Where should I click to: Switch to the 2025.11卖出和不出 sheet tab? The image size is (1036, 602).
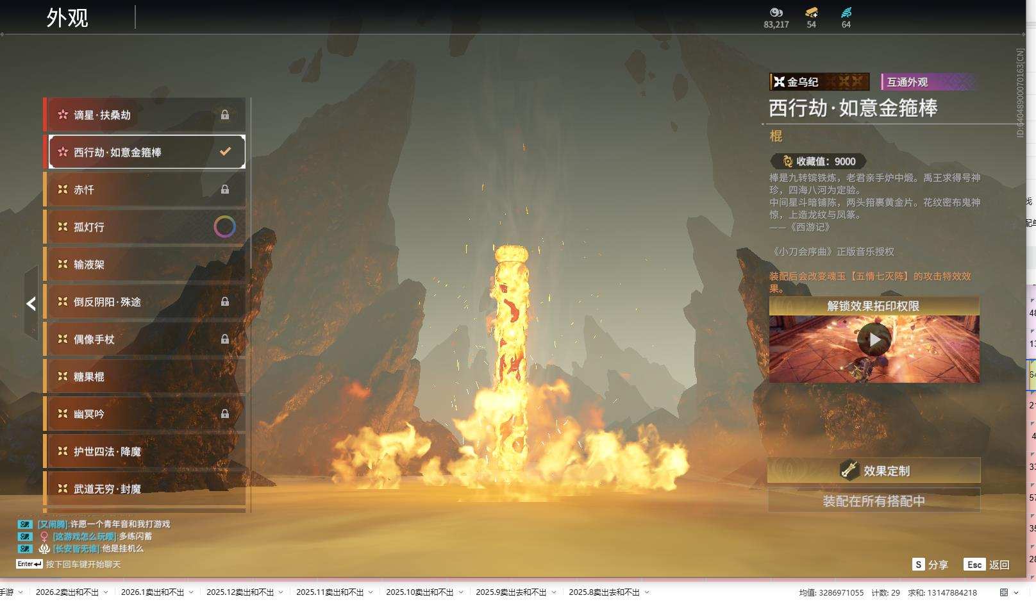(330, 592)
